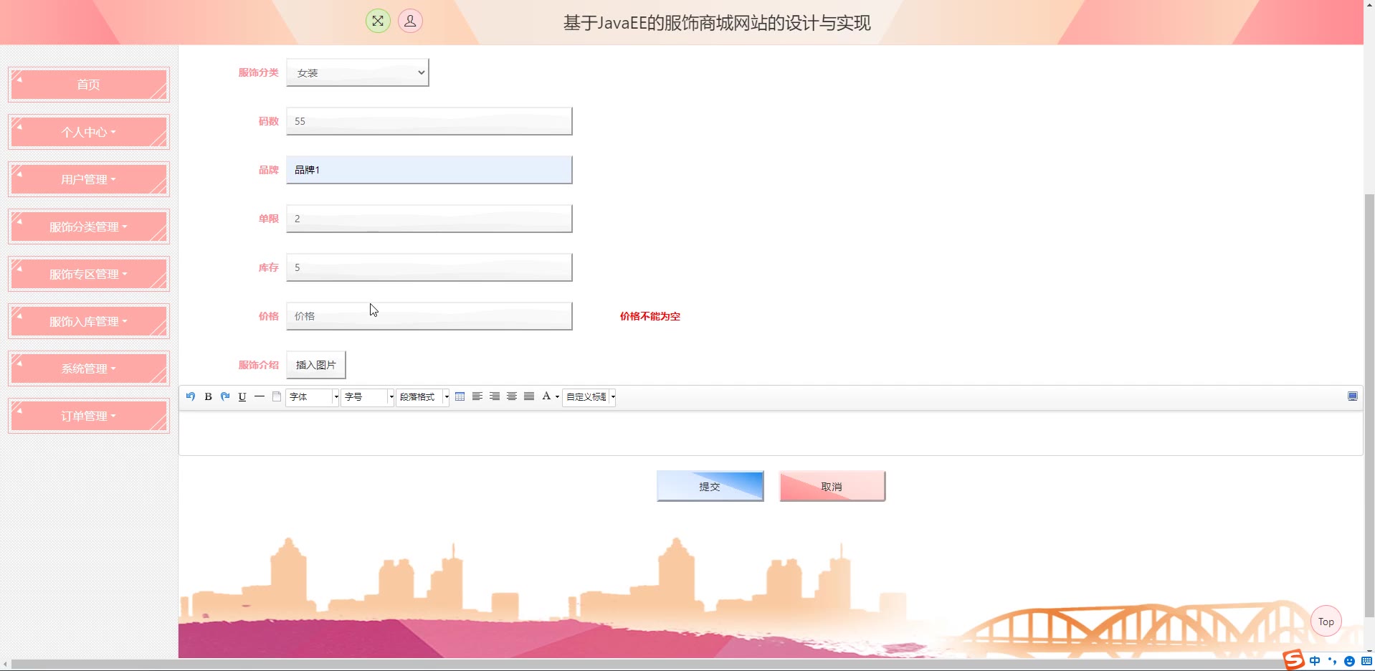Align text left in the editor
The image size is (1375, 671).
tap(477, 396)
